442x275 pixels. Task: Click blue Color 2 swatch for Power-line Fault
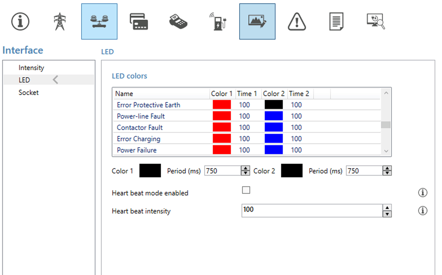tap(273, 116)
